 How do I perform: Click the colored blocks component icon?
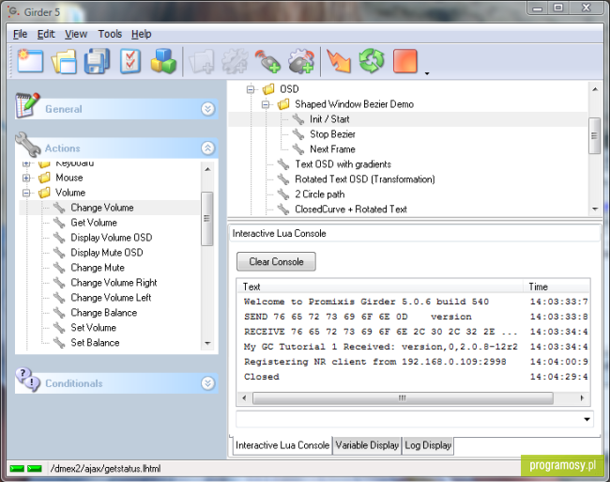coord(163,61)
